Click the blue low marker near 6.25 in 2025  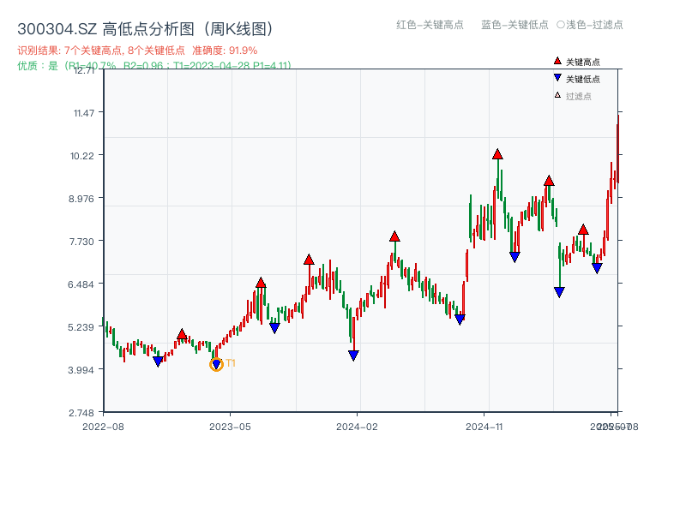point(559,292)
